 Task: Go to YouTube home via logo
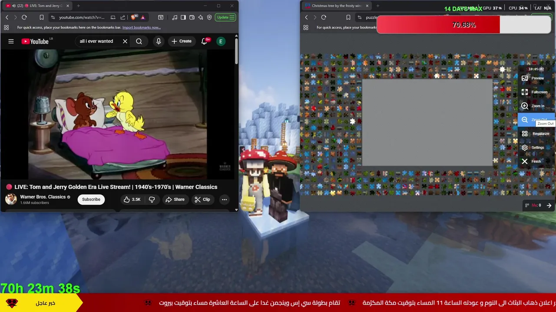[x=36, y=41]
